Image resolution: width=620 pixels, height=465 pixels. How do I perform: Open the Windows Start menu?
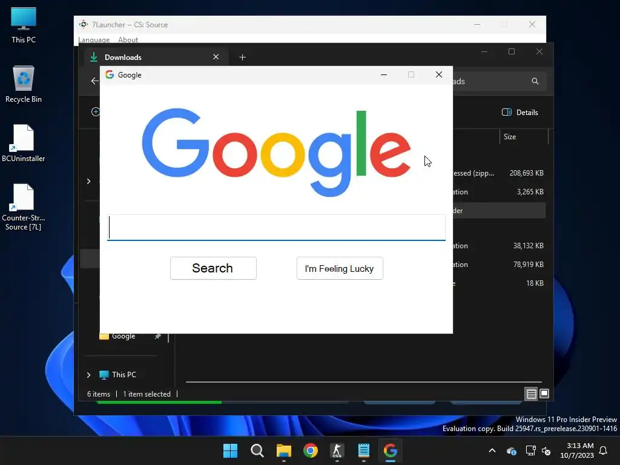(x=231, y=450)
